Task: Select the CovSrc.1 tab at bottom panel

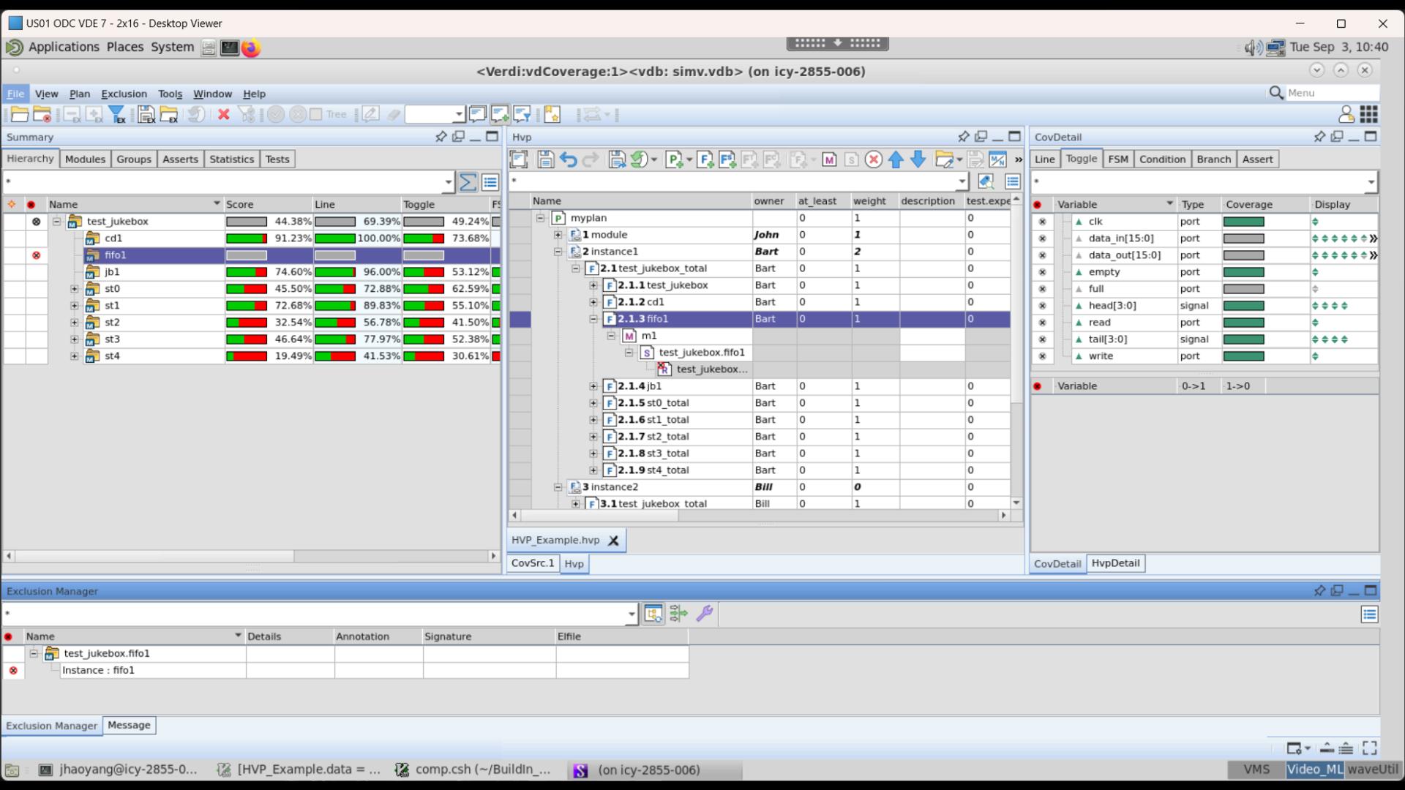Action: click(533, 563)
